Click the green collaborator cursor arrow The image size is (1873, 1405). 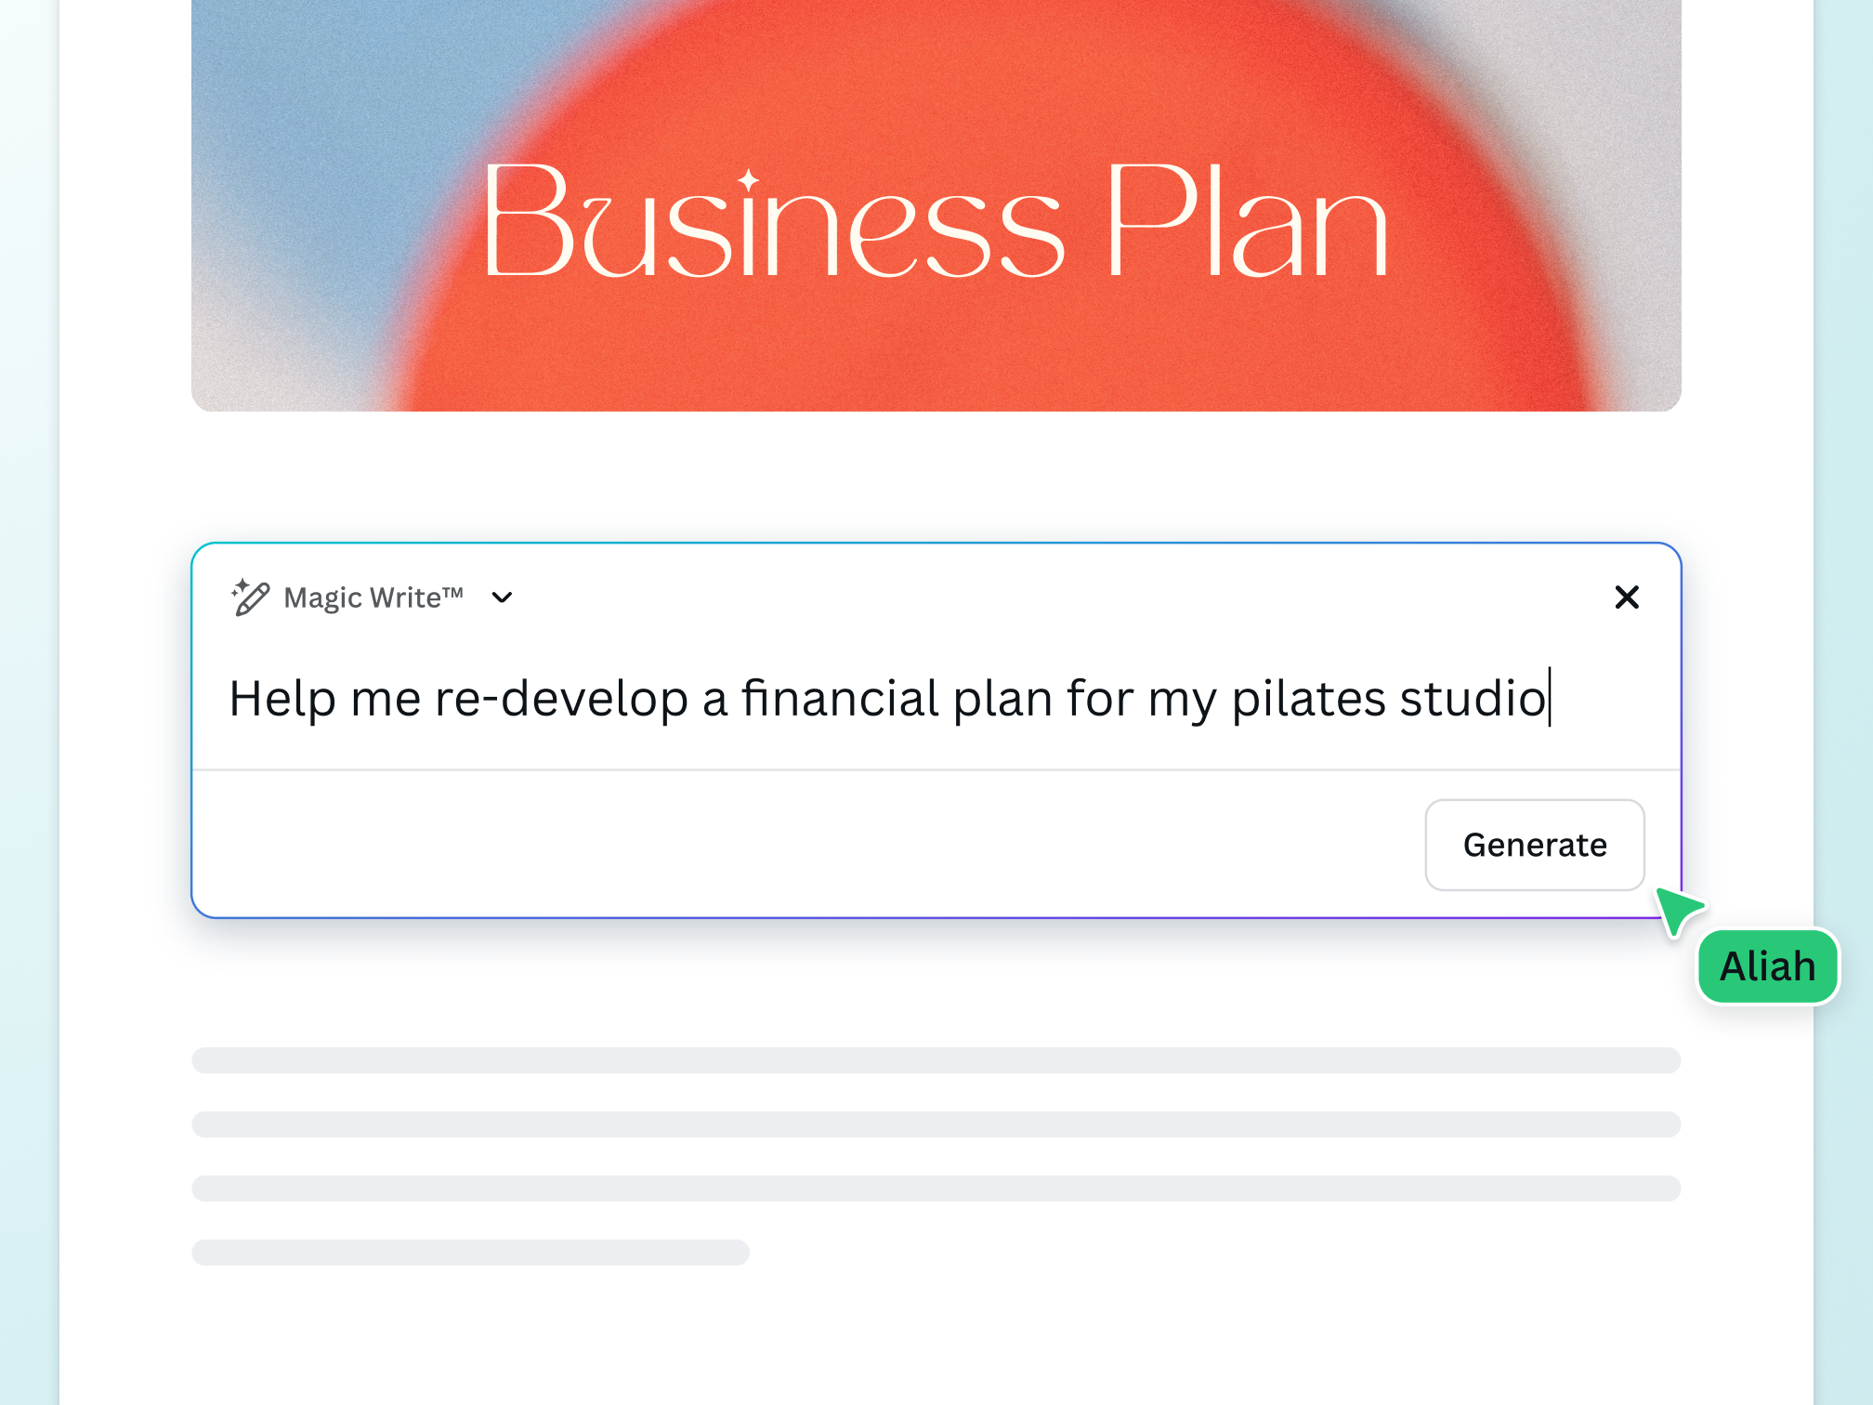click(x=1677, y=909)
